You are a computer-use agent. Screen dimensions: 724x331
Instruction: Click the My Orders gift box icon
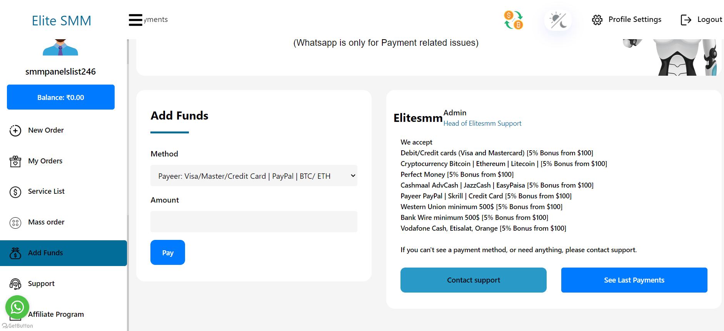click(15, 161)
